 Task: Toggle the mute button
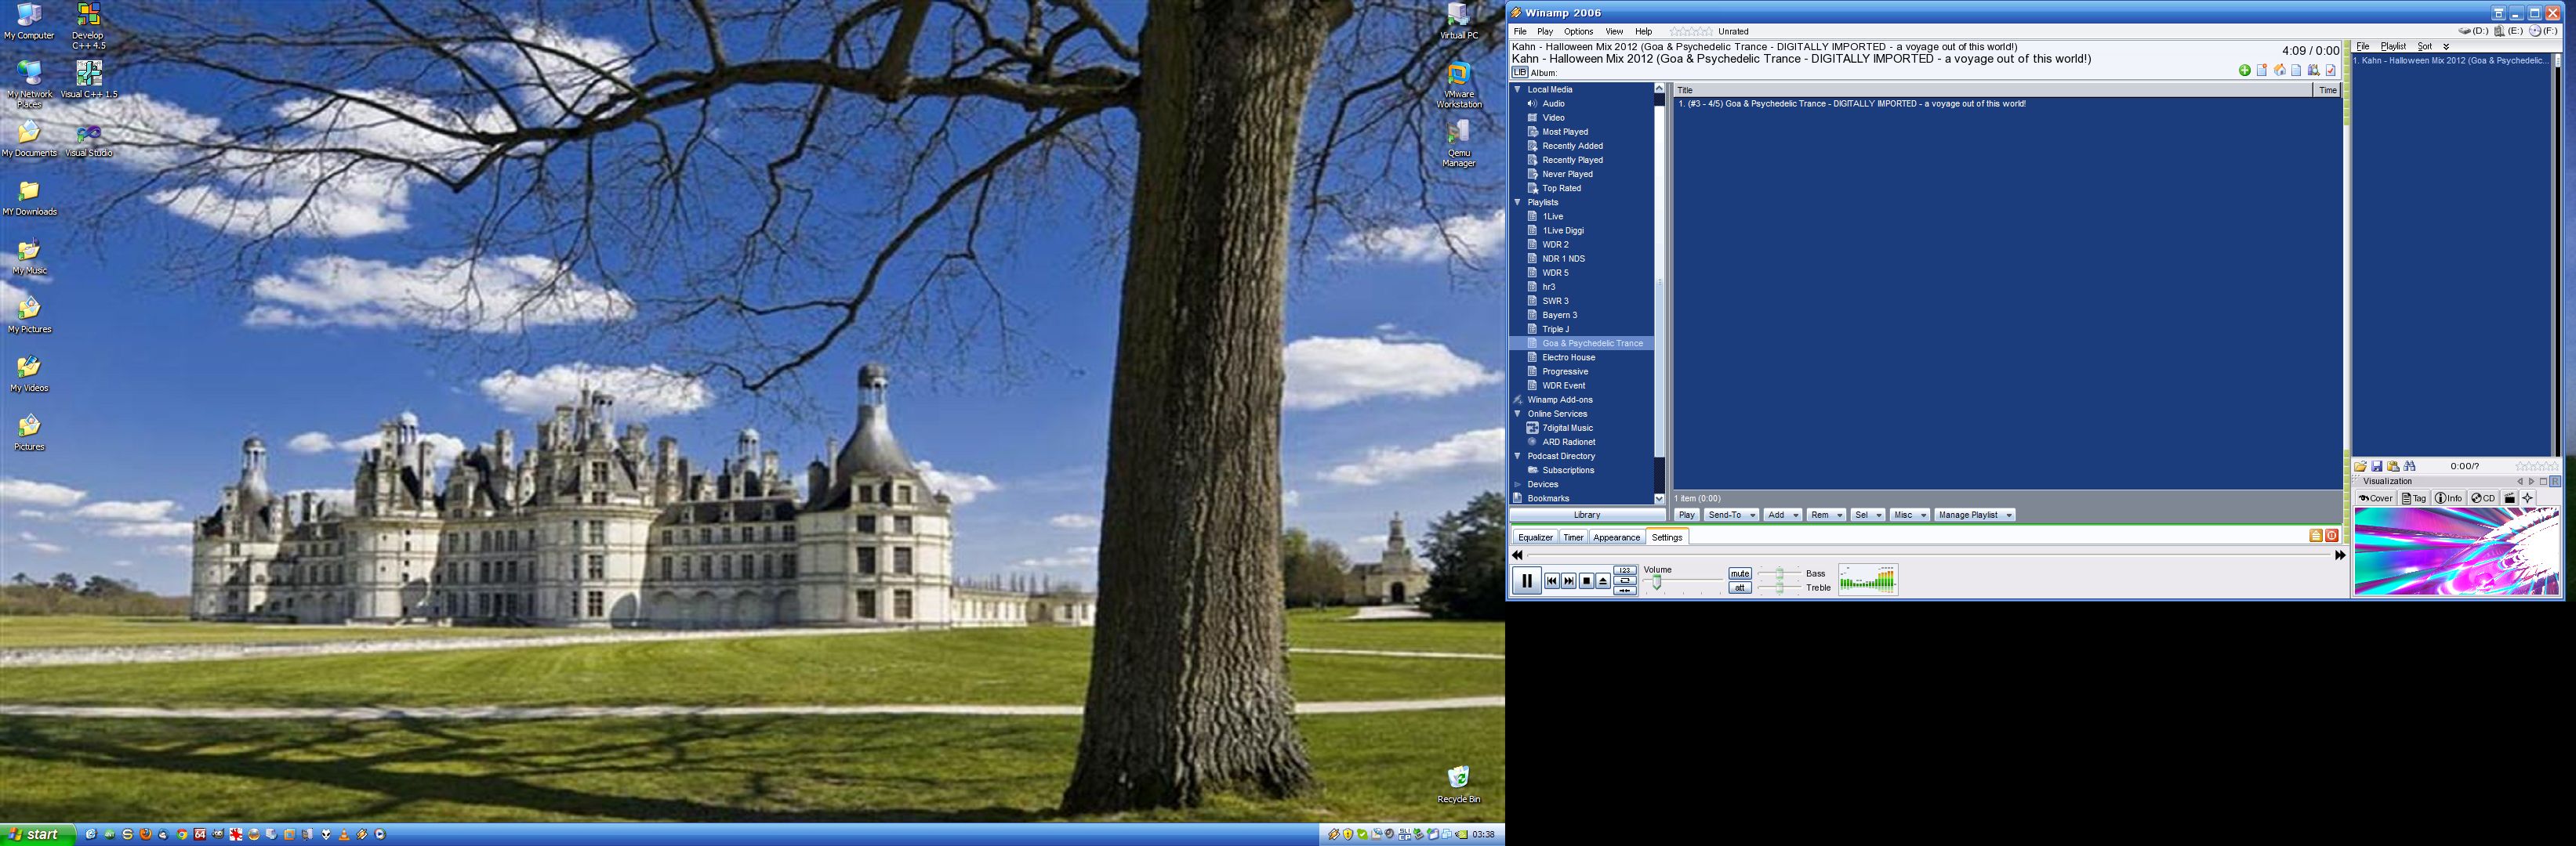pyautogui.click(x=1740, y=573)
